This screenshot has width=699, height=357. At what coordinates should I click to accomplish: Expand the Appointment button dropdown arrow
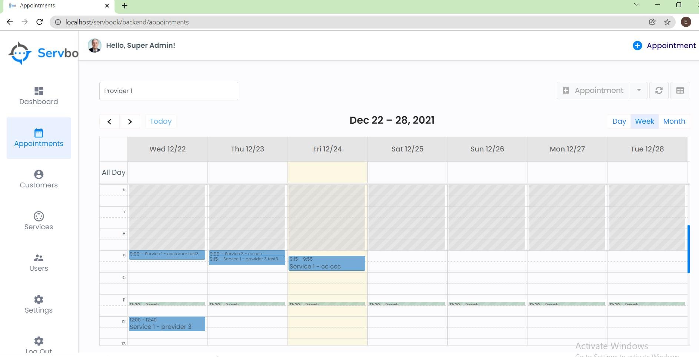[639, 90]
